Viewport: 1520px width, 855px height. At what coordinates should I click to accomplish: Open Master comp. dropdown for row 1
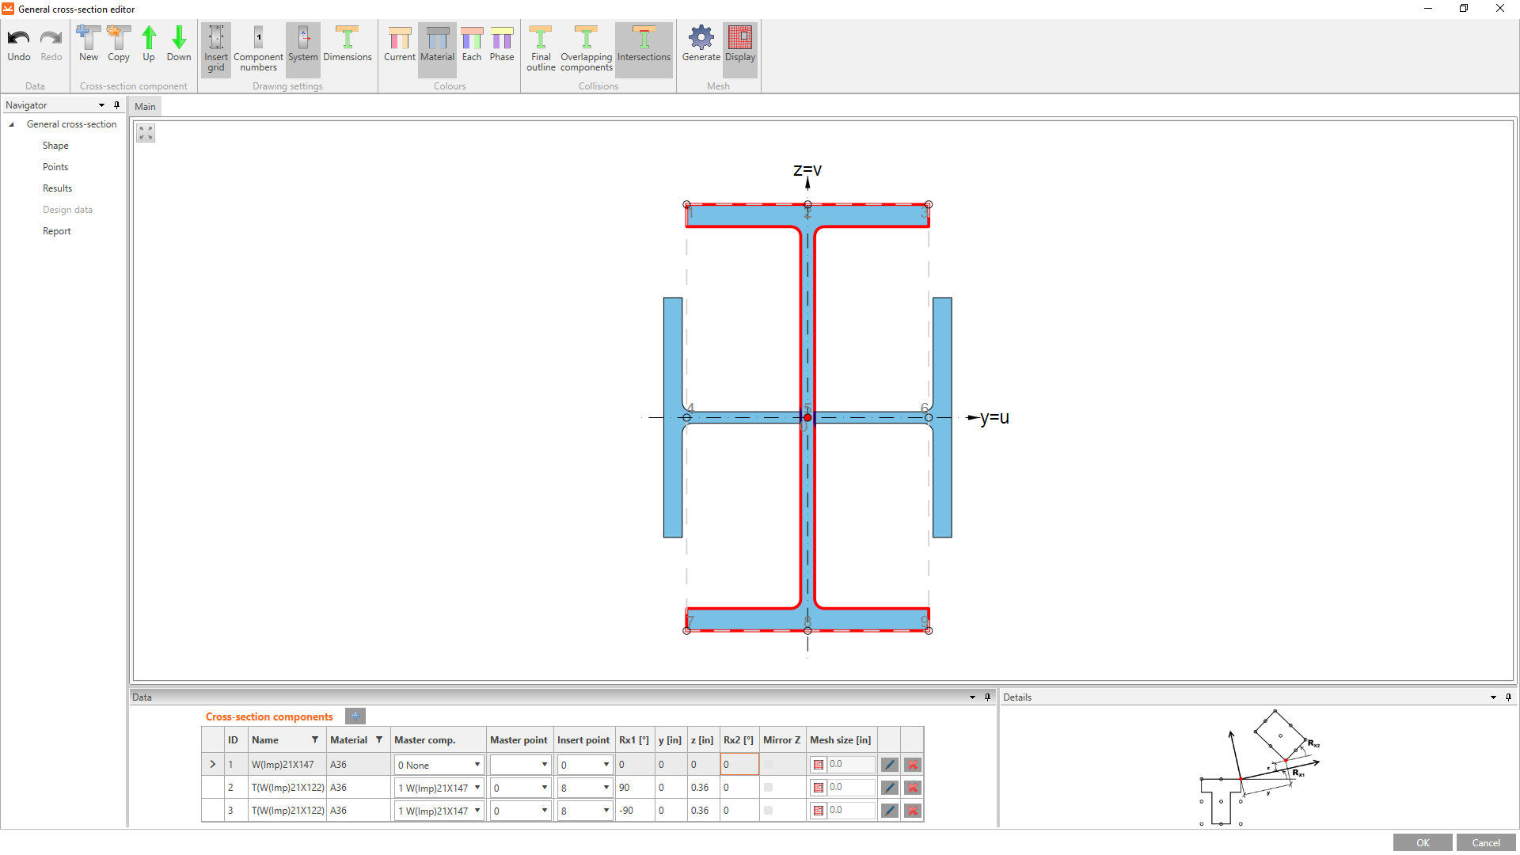pyautogui.click(x=477, y=765)
